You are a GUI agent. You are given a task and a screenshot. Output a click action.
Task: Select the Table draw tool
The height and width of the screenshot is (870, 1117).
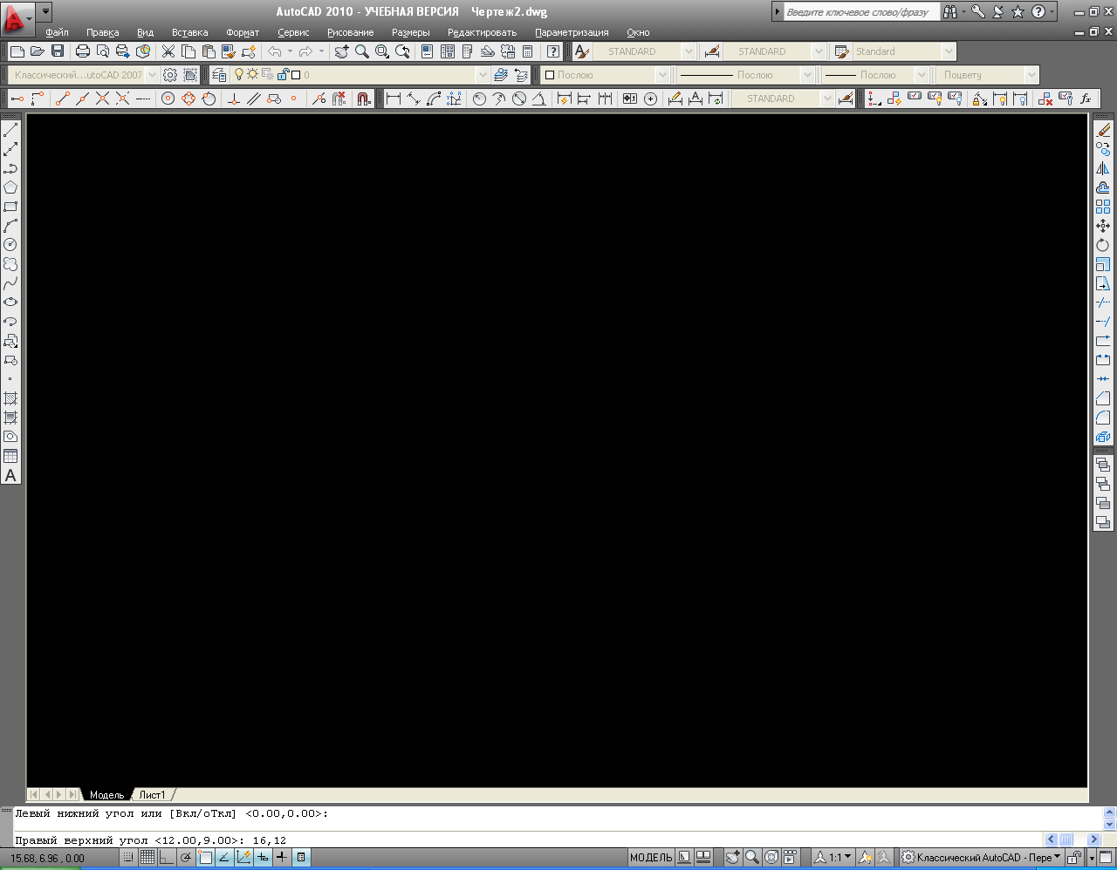click(x=10, y=456)
